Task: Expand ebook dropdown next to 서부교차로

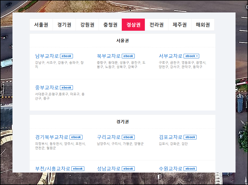Action: pos(192,56)
